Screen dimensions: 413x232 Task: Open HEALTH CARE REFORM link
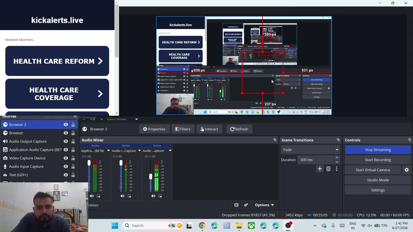click(x=57, y=61)
